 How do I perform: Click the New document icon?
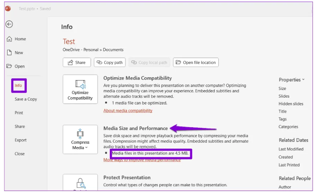click(9, 53)
